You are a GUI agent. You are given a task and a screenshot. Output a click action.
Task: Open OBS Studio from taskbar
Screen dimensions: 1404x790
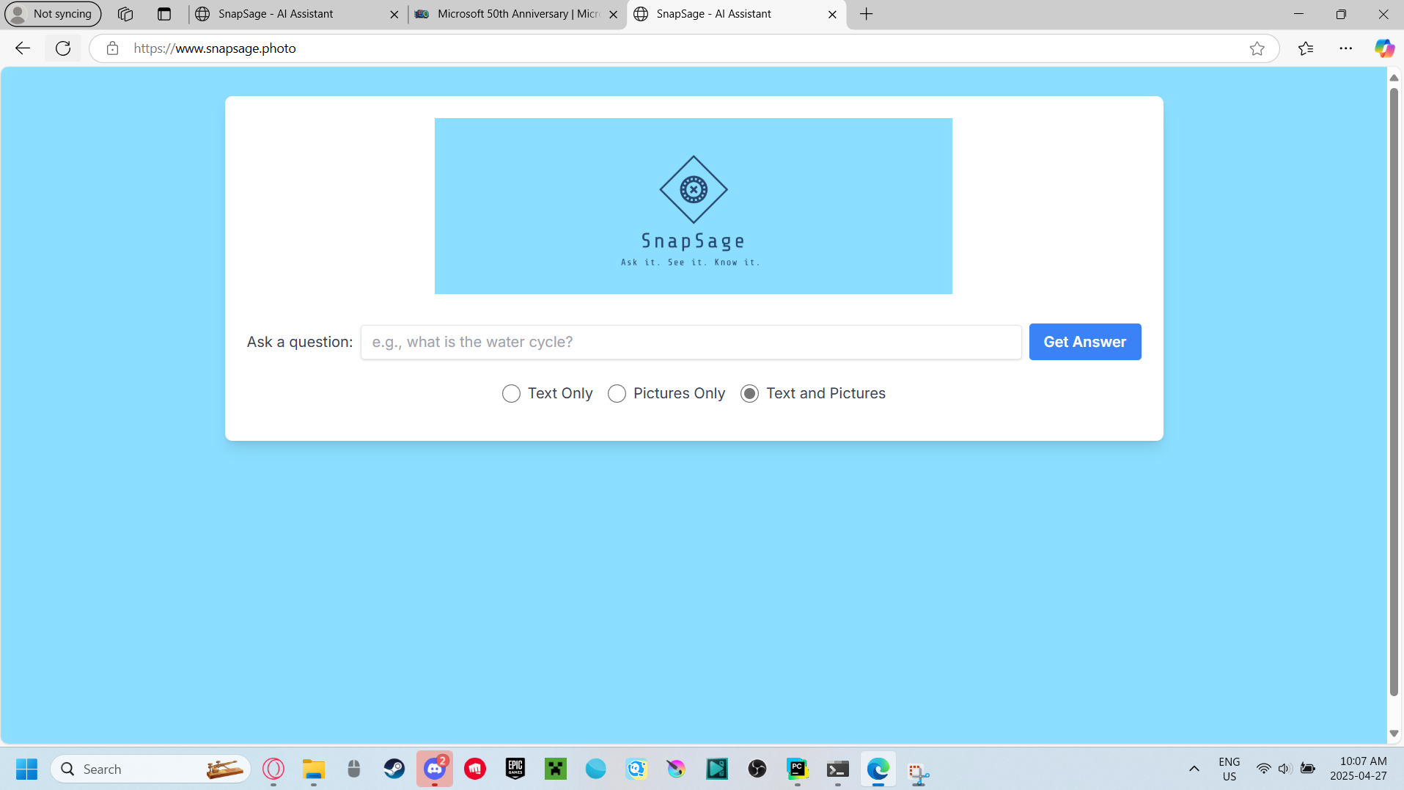(x=757, y=769)
